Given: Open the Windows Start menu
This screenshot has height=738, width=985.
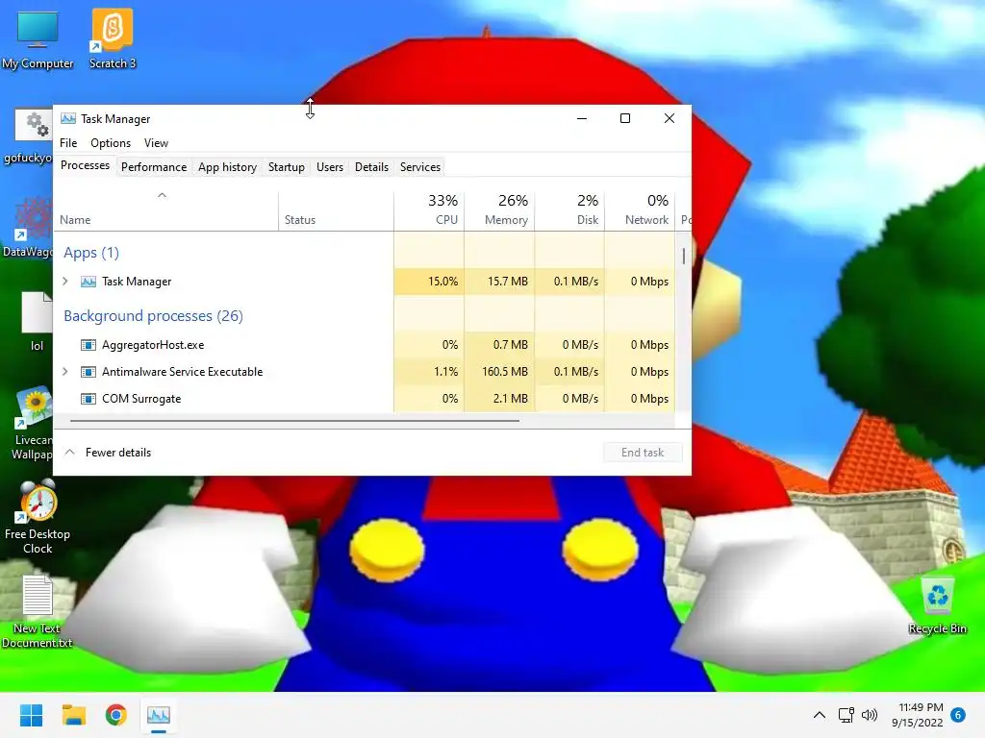Looking at the screenshot, I should [32, 715].
